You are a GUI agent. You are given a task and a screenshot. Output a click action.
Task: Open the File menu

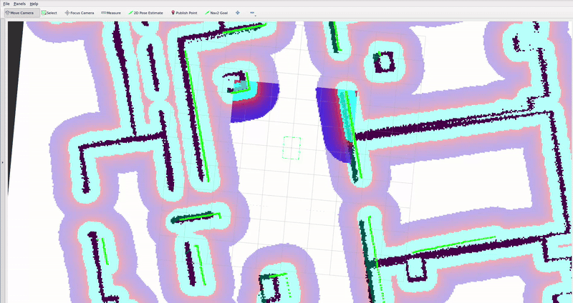click(6, 4)
